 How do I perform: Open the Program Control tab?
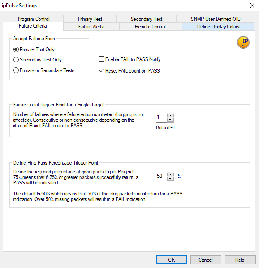[x=33, y=19]
